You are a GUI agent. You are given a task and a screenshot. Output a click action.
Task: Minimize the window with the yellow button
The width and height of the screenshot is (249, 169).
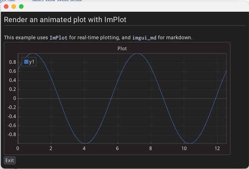pyautogui.click(x=14, y=6)
